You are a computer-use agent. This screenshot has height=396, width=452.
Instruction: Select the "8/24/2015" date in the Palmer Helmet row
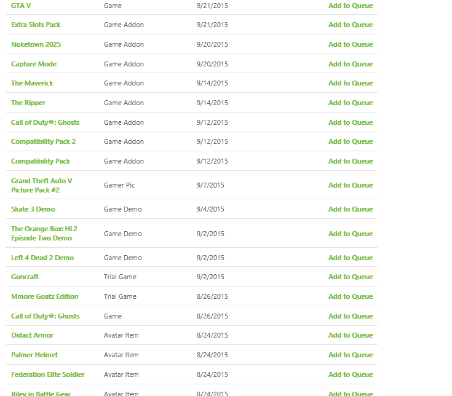click(x=212, y=355)
